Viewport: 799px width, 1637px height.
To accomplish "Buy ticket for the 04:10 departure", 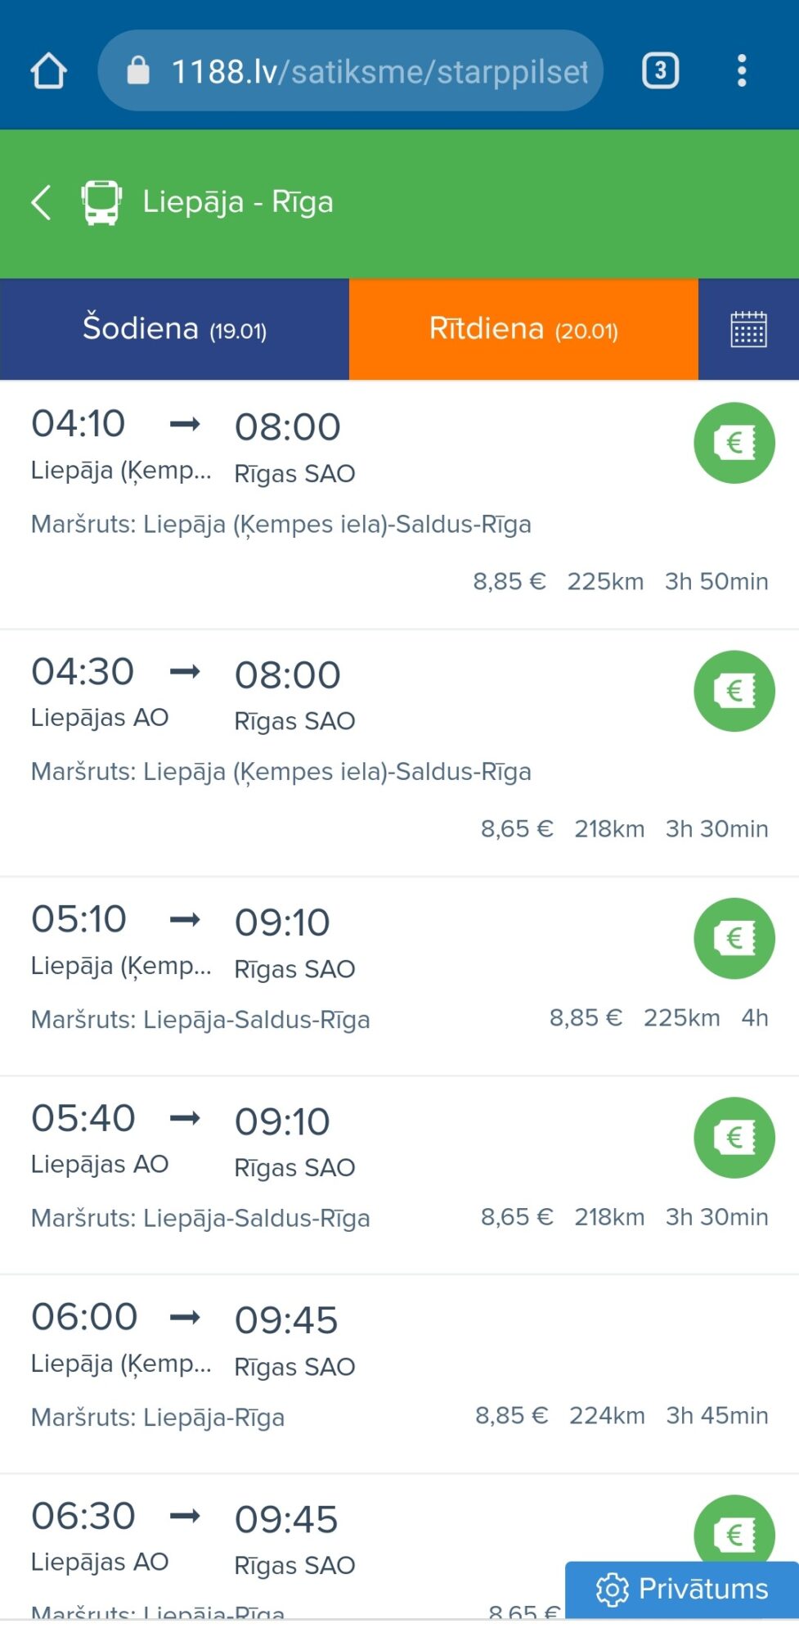I will pos(734,443).
